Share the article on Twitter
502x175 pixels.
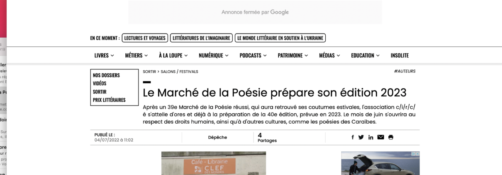click(x=361, y=137)
